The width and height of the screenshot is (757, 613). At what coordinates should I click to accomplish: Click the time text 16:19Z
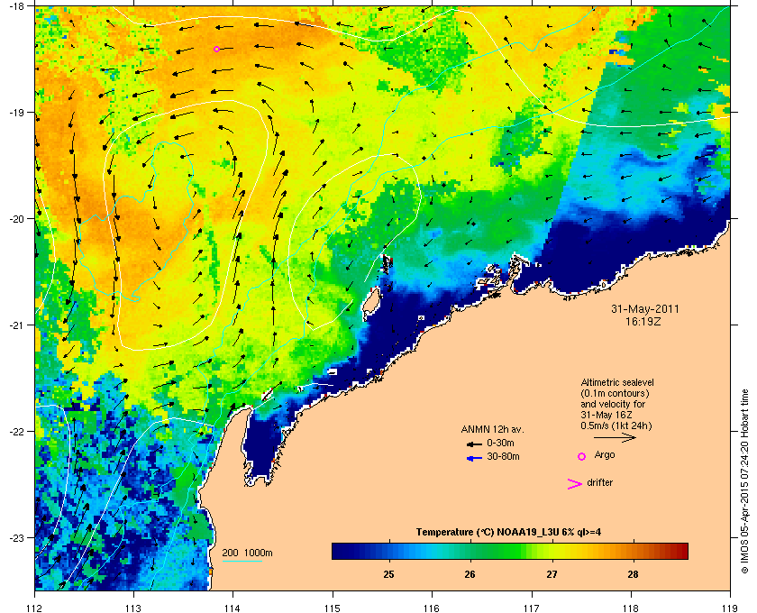(x=643, y=321)
